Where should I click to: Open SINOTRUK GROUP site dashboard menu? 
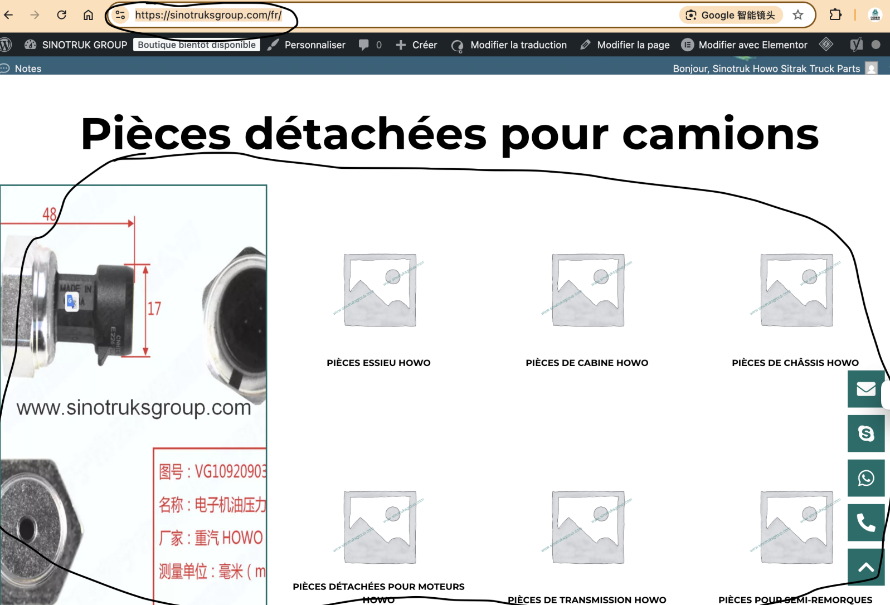point(76,45)
